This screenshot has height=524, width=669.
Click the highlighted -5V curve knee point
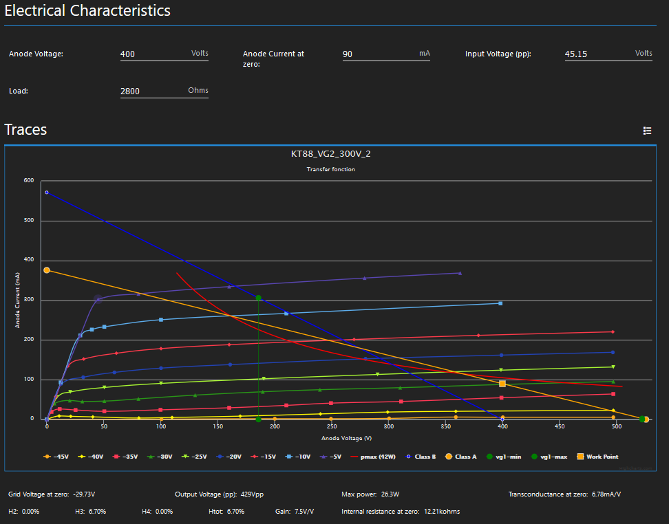pyautogui.click(x=98, y=299)
